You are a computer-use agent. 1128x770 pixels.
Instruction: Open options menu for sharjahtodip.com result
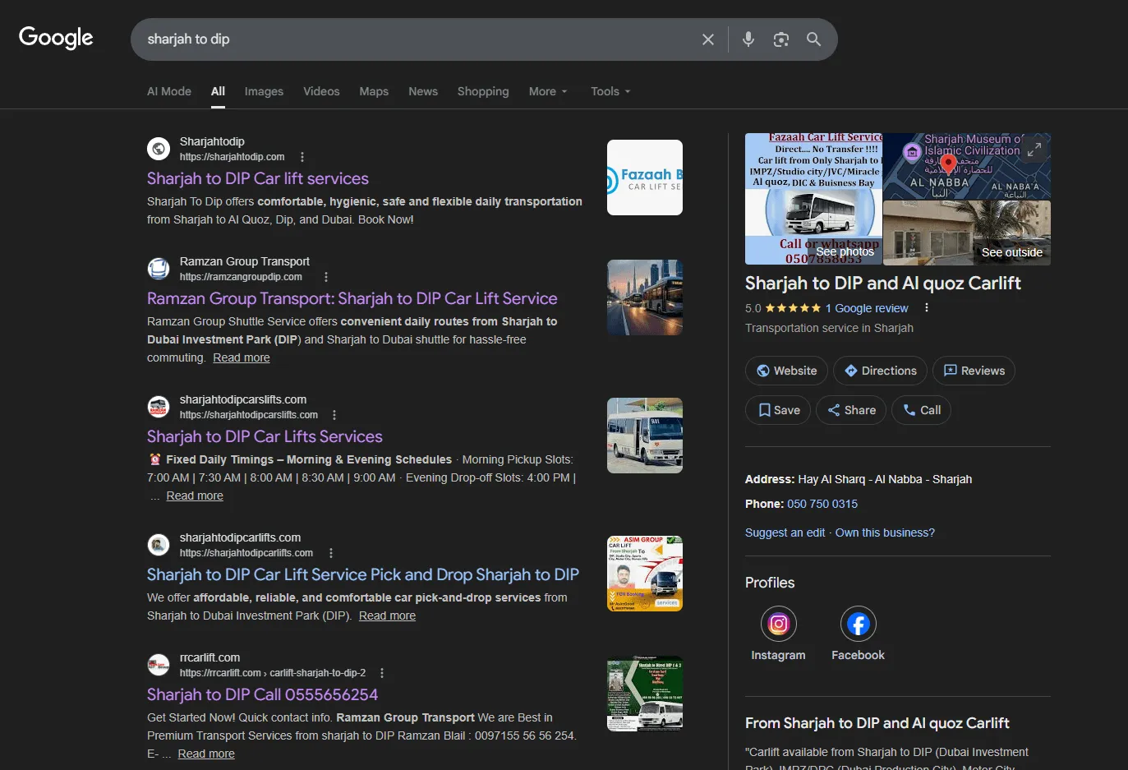(x=302, y=157)
